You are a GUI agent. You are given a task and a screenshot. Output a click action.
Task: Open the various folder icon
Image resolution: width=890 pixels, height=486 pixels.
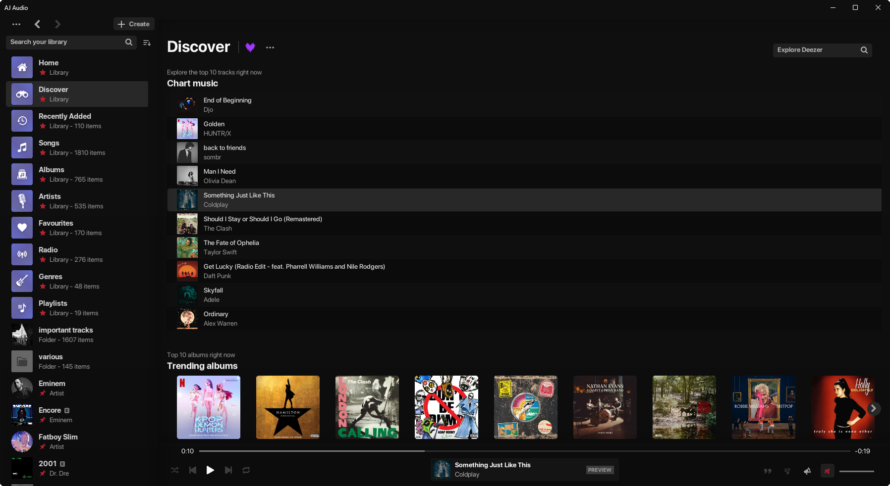[22, 361]
